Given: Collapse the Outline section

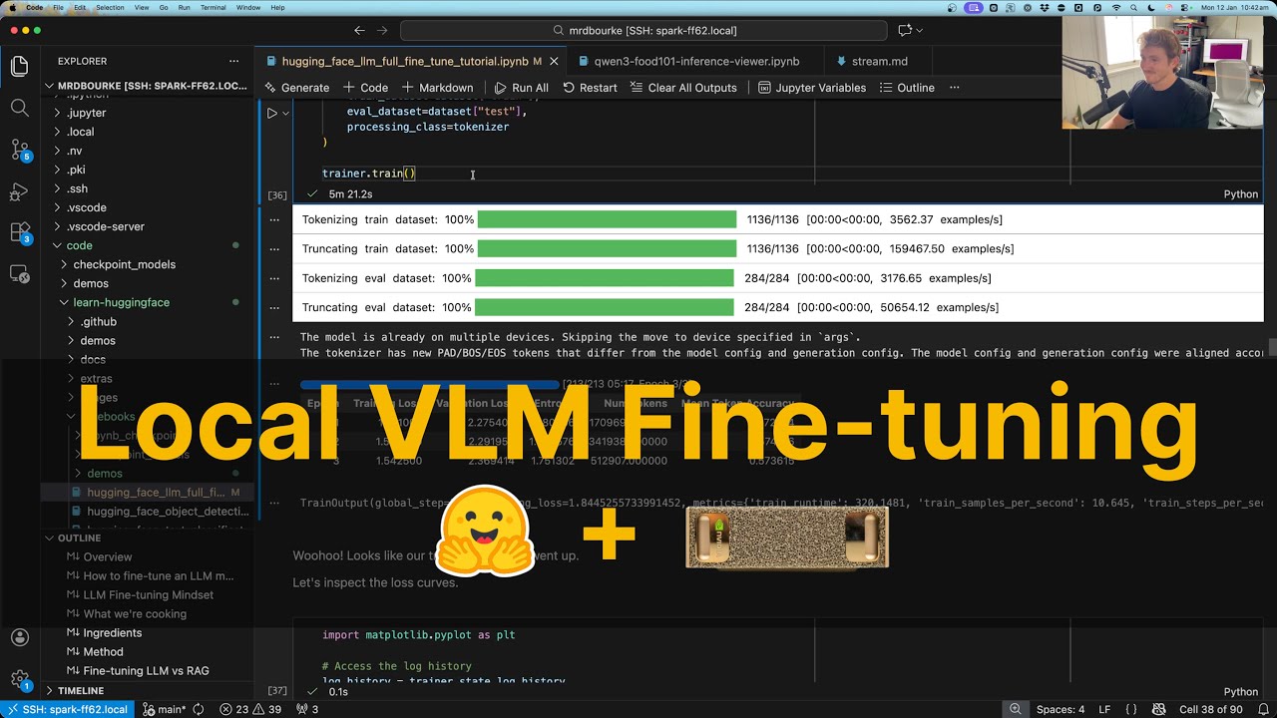Looking at the screenshot, I should (50, 538).
